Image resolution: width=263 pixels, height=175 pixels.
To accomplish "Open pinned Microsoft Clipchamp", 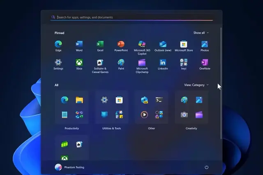I will coord(142,66).
